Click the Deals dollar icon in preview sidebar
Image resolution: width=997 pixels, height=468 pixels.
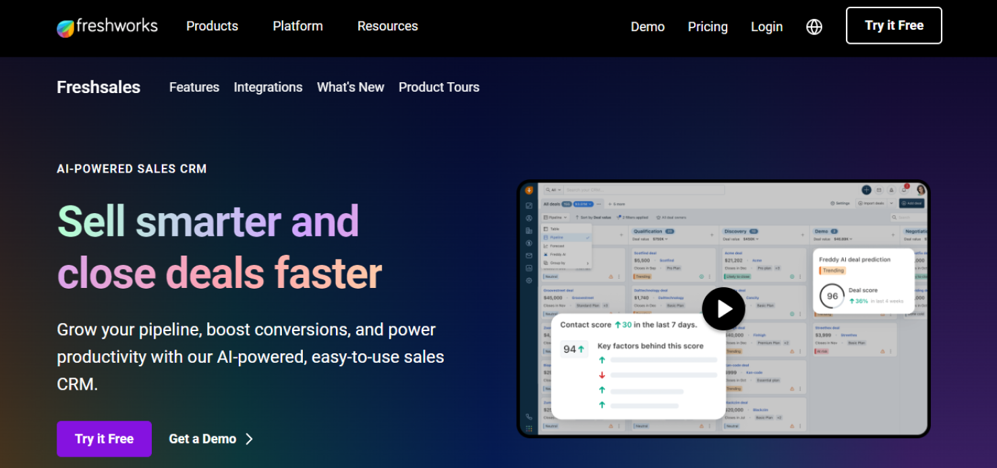529,243
